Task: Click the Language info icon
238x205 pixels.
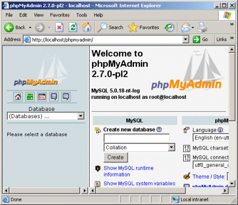Action: click(220, 130)
